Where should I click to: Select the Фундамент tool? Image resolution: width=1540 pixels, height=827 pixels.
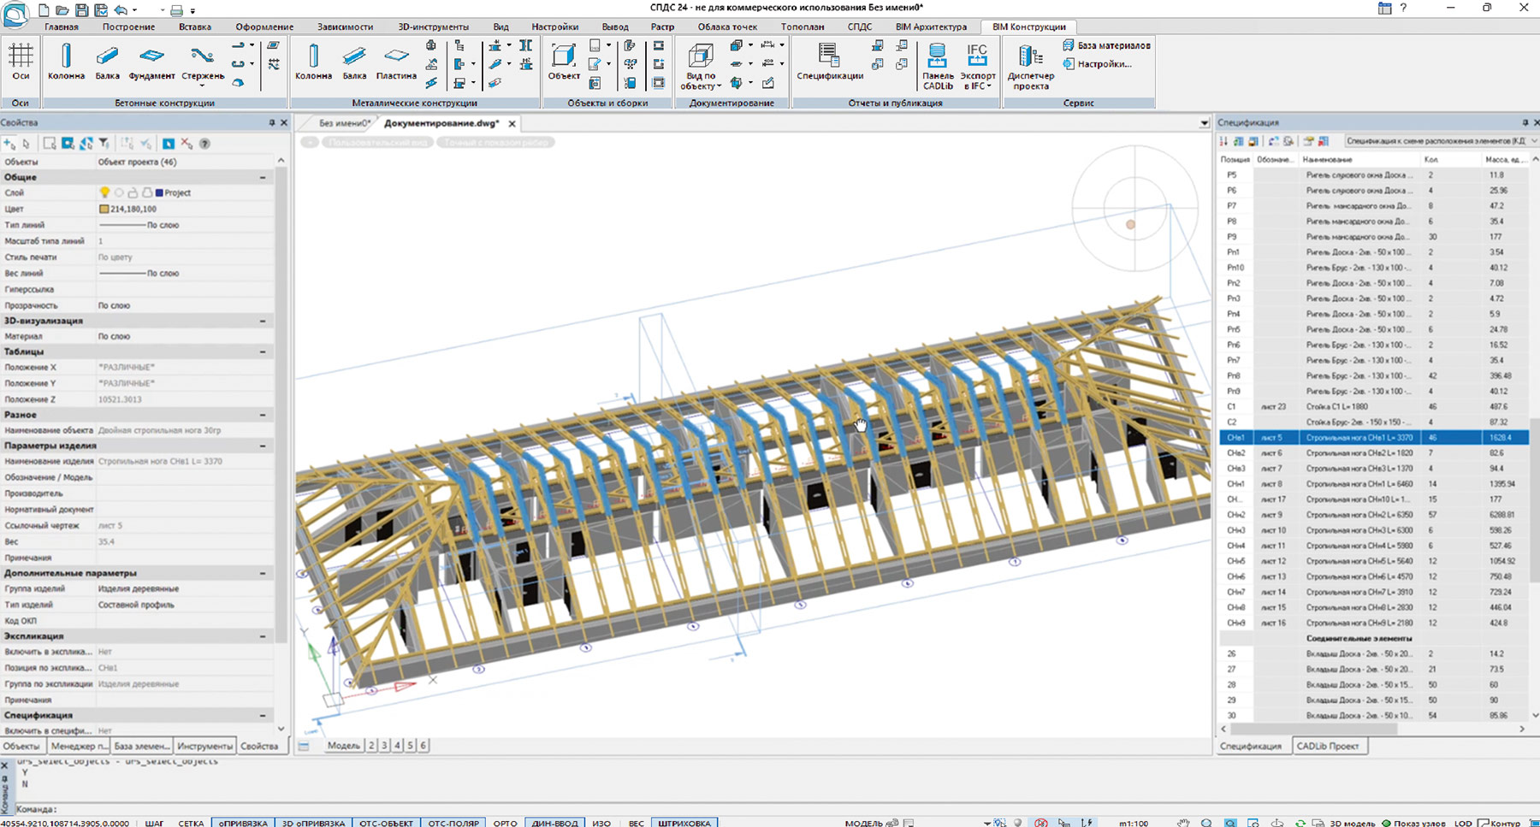(x=151, y=62)
